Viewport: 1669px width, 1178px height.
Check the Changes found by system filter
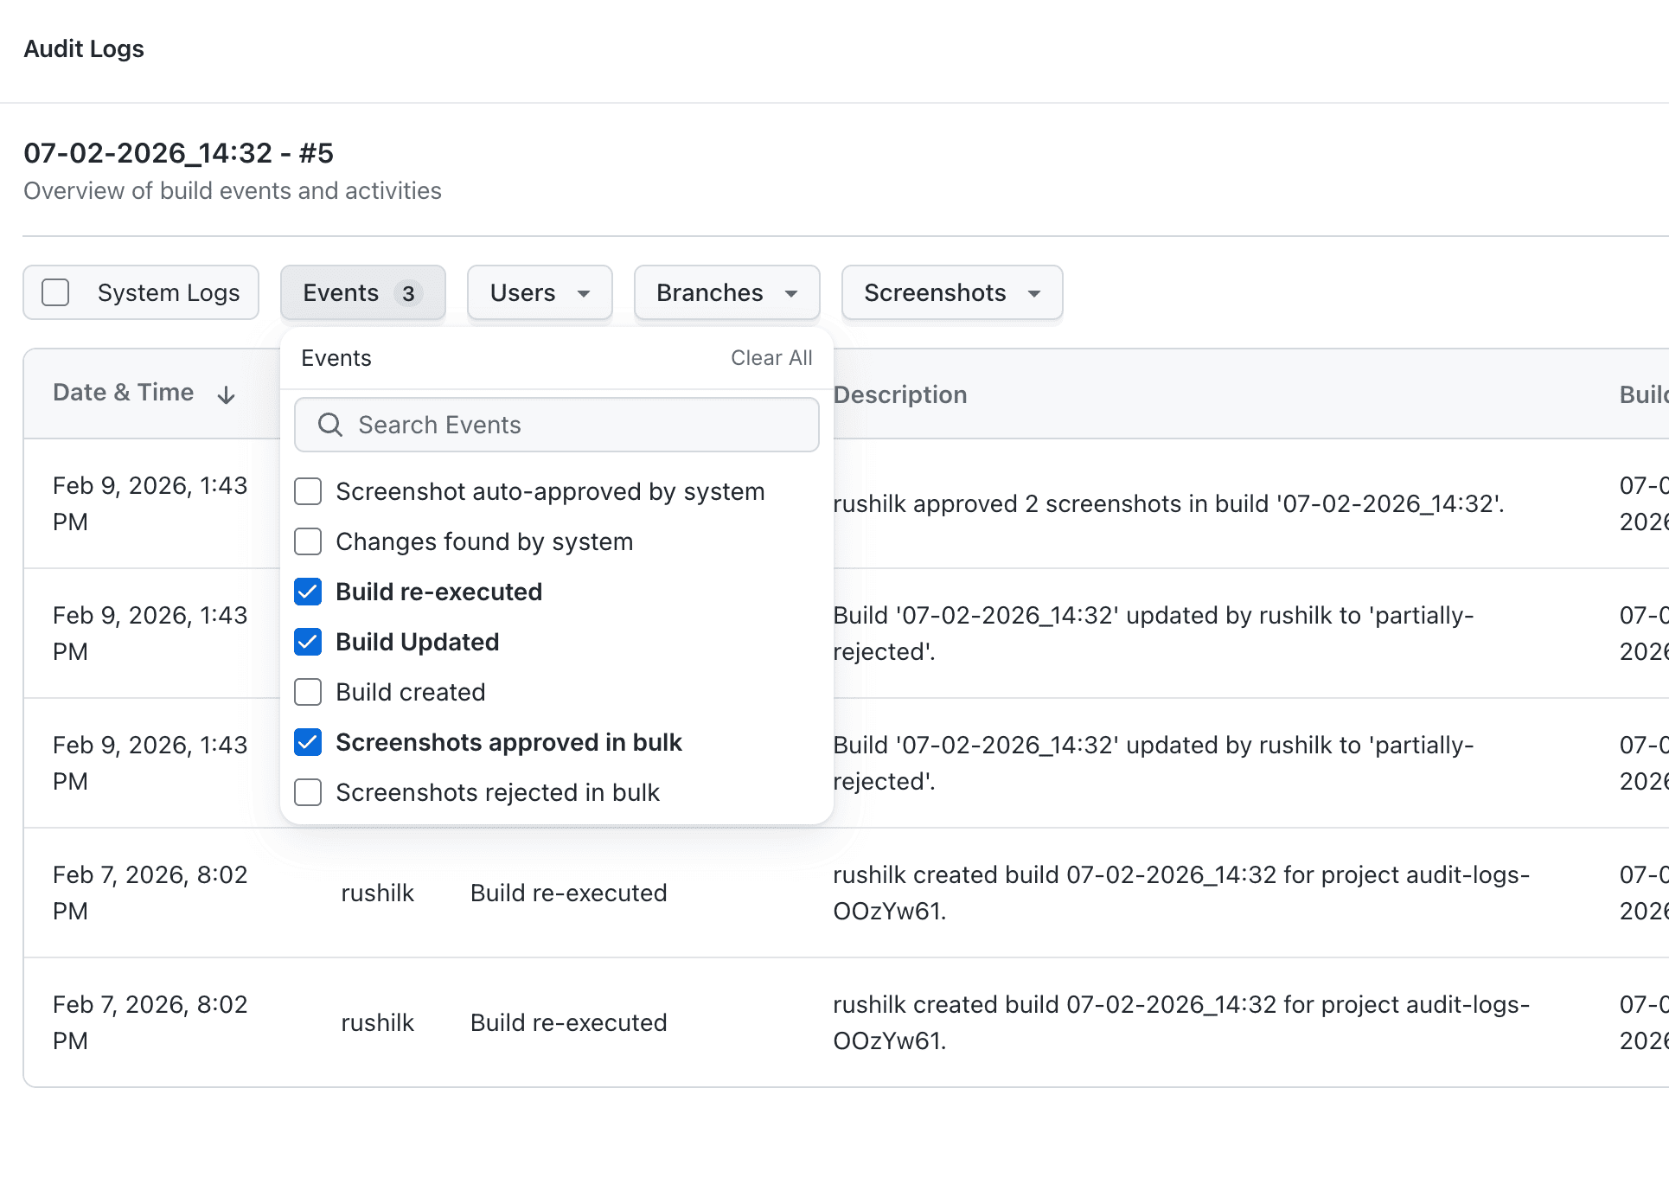tap(308, 541)
